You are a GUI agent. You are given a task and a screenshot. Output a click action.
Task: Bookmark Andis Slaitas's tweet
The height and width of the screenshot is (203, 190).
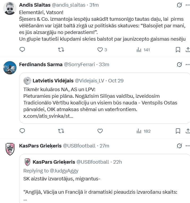178,50
